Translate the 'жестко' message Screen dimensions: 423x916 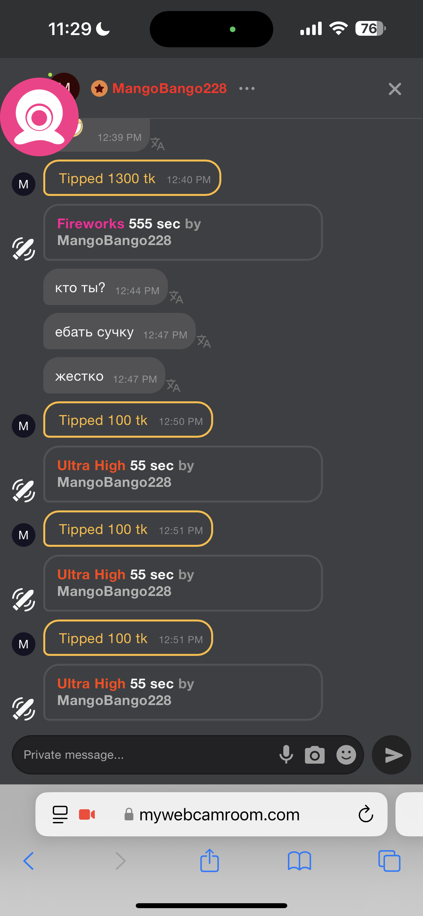click(173, 386)
